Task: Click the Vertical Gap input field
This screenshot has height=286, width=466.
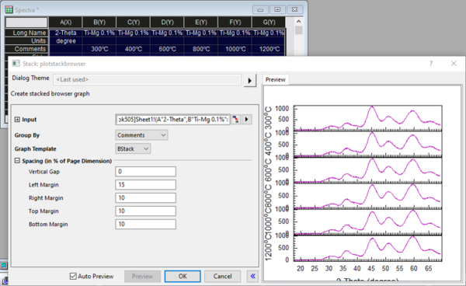Action: (x=146, y=172)
